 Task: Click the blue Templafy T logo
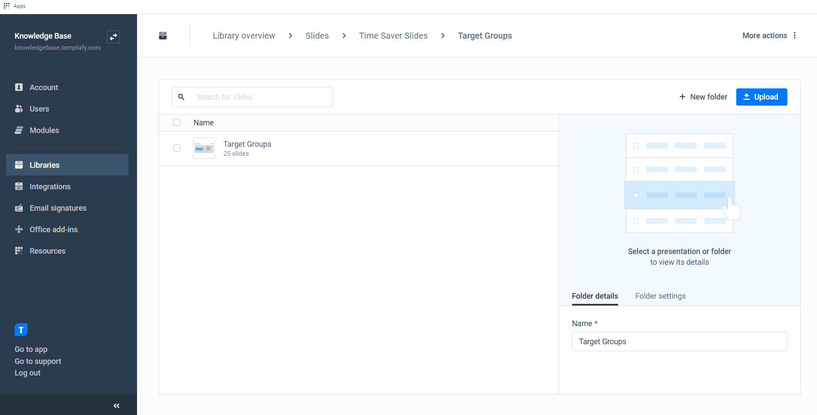click(21, 330)
